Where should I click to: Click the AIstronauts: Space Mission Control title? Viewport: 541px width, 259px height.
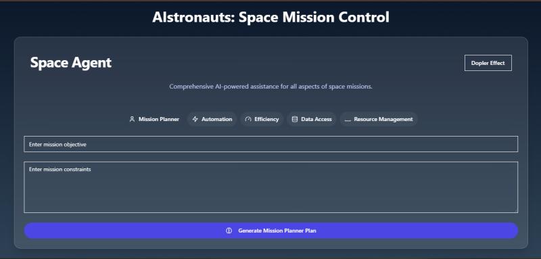271,17
